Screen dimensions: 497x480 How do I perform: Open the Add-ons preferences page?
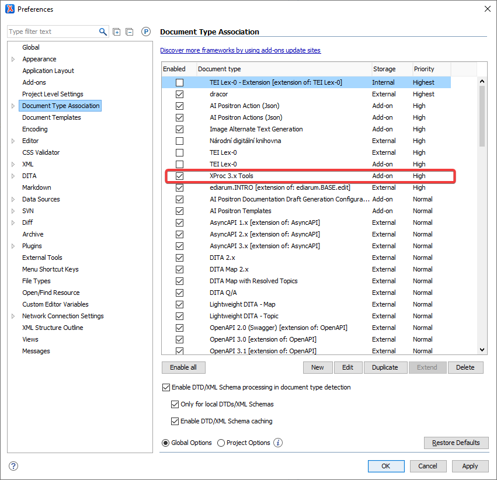[34, 82]
